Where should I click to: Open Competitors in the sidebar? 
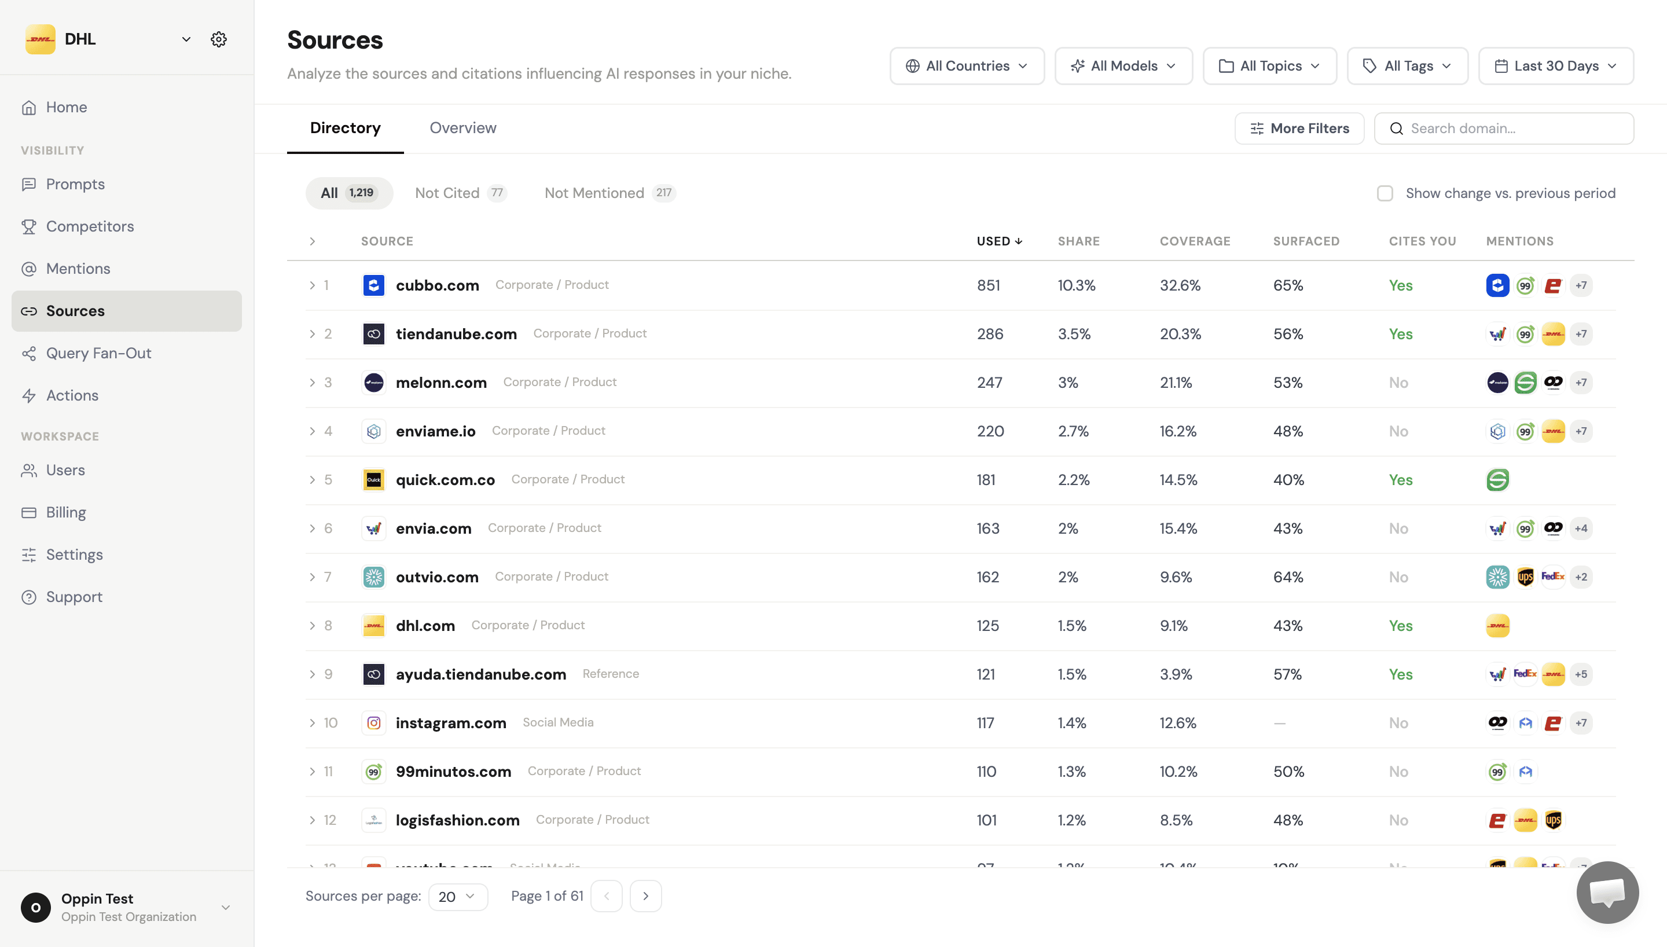point(126,226)
